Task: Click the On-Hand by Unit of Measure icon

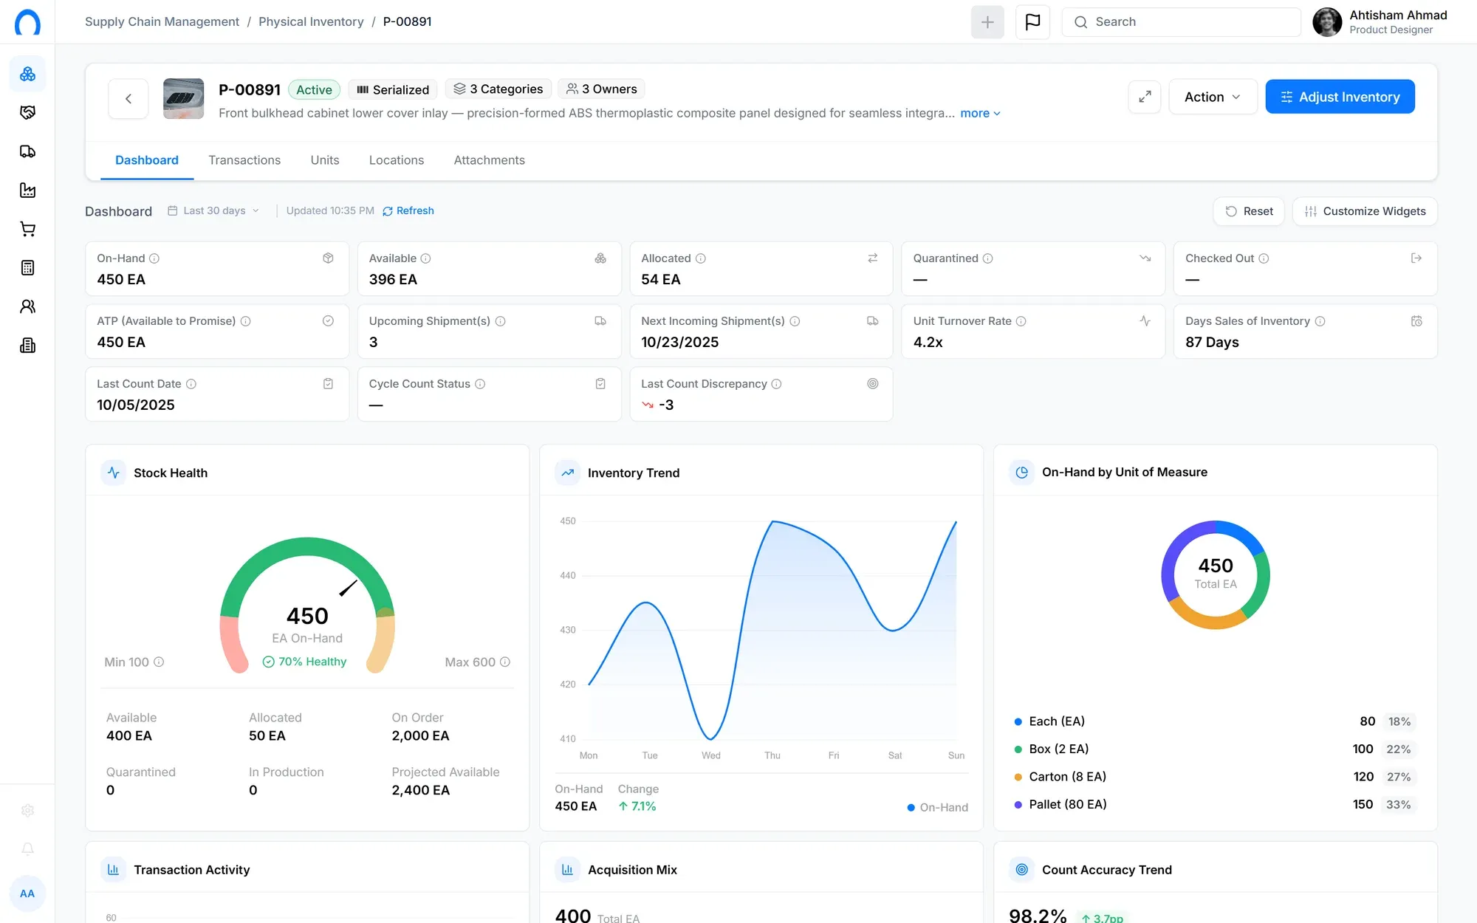Action: [x=1022, y=472]
